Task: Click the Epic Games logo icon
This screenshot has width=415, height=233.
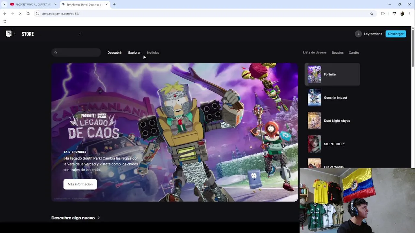Action: tap(9, 34)
